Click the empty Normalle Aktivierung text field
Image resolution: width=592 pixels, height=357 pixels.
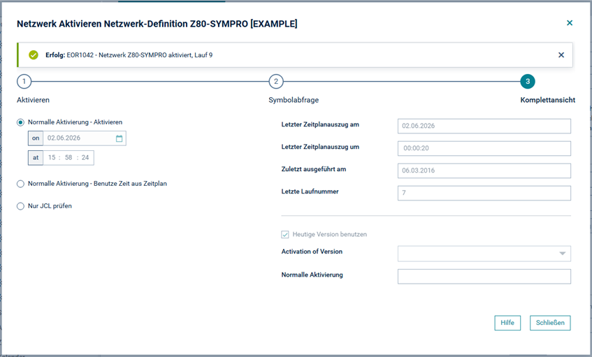tap(484, 277)
